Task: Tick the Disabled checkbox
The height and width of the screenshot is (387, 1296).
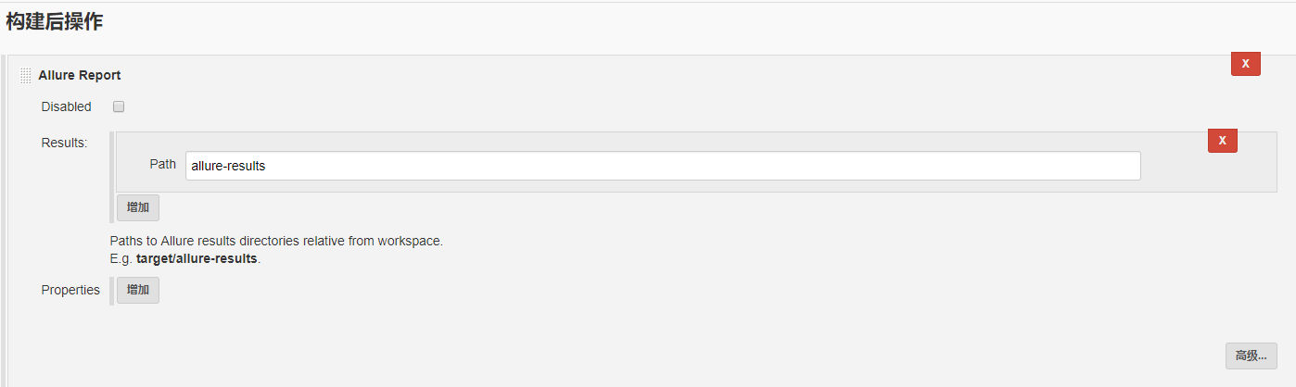Action: point(119,106)
